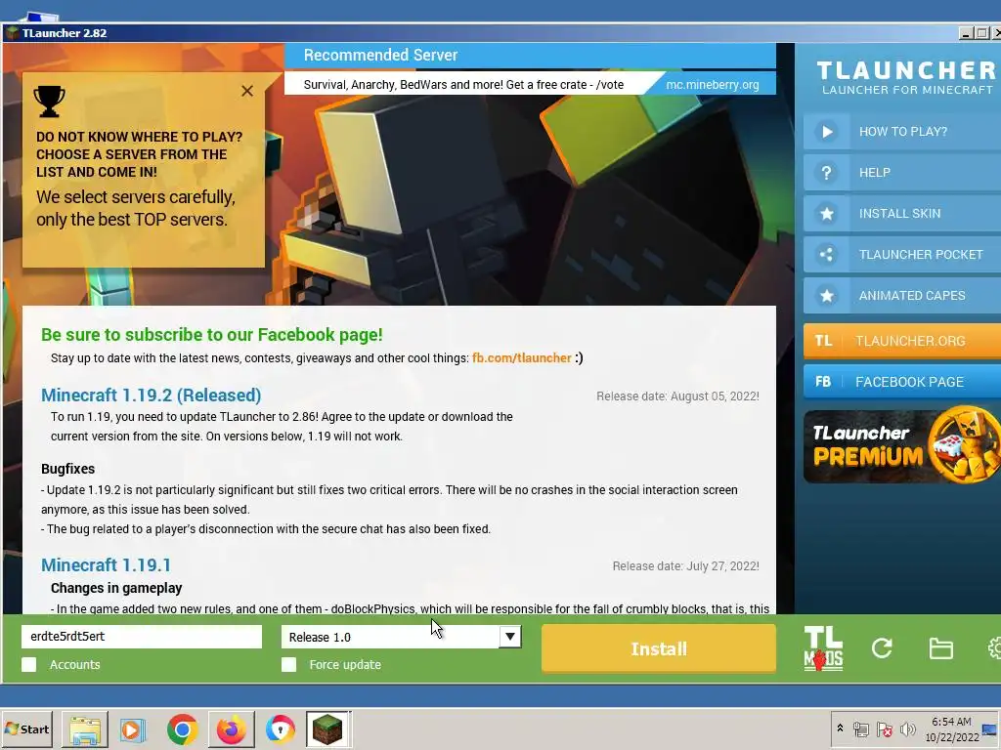
Task: Click the Facebook subscribe green headline
Action: point(212,335)
